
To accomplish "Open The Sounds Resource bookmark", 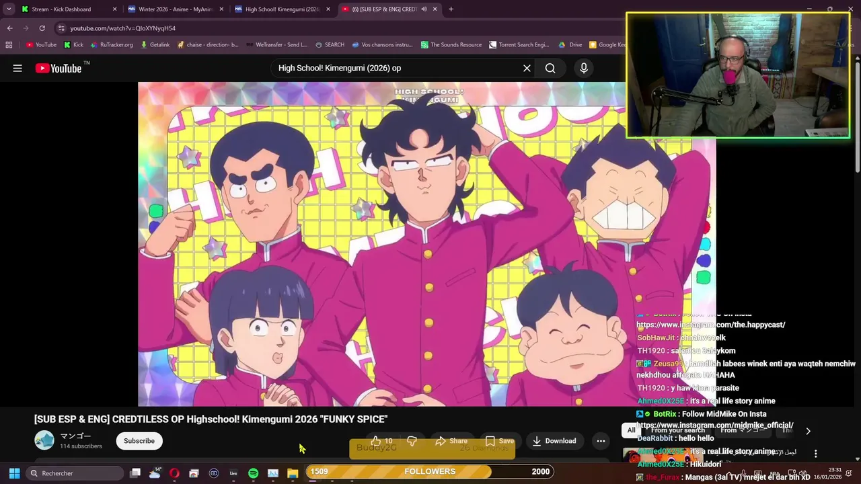I will (x=451, y=45).
